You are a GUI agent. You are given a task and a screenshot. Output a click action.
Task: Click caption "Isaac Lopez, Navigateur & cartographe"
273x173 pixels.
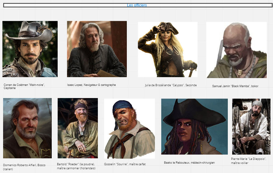click(x=91, y=85)
